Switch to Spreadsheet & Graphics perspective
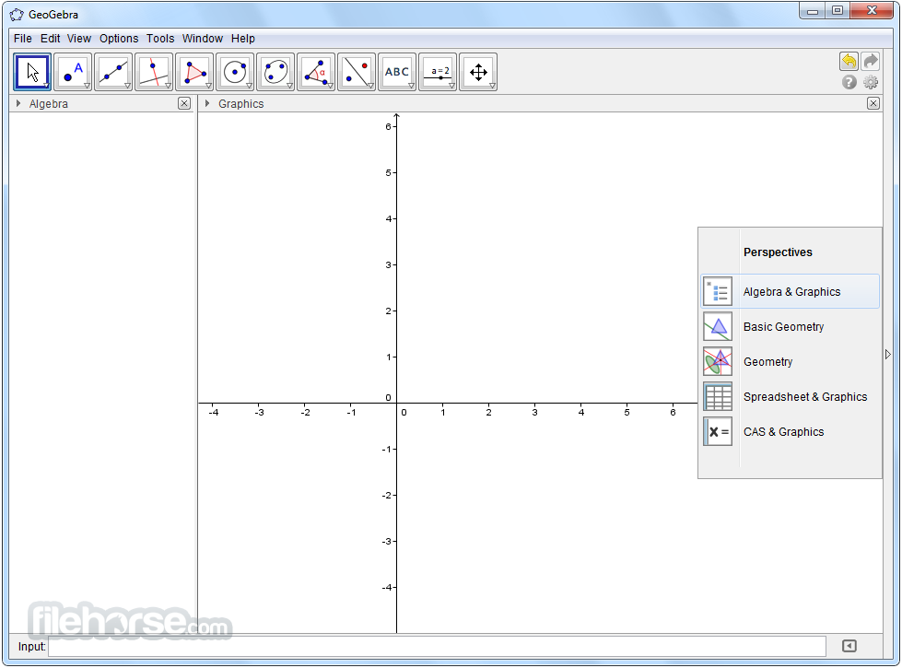Viewport: 902px width, 668px height. coord(804,397)
